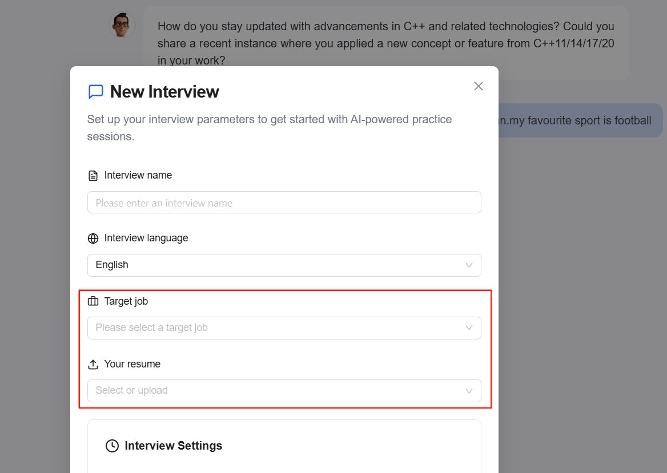The height and width of the screenshot is (473, 667).
Task: Click the briefcase icon next to Target job
Action: [93, 301]
